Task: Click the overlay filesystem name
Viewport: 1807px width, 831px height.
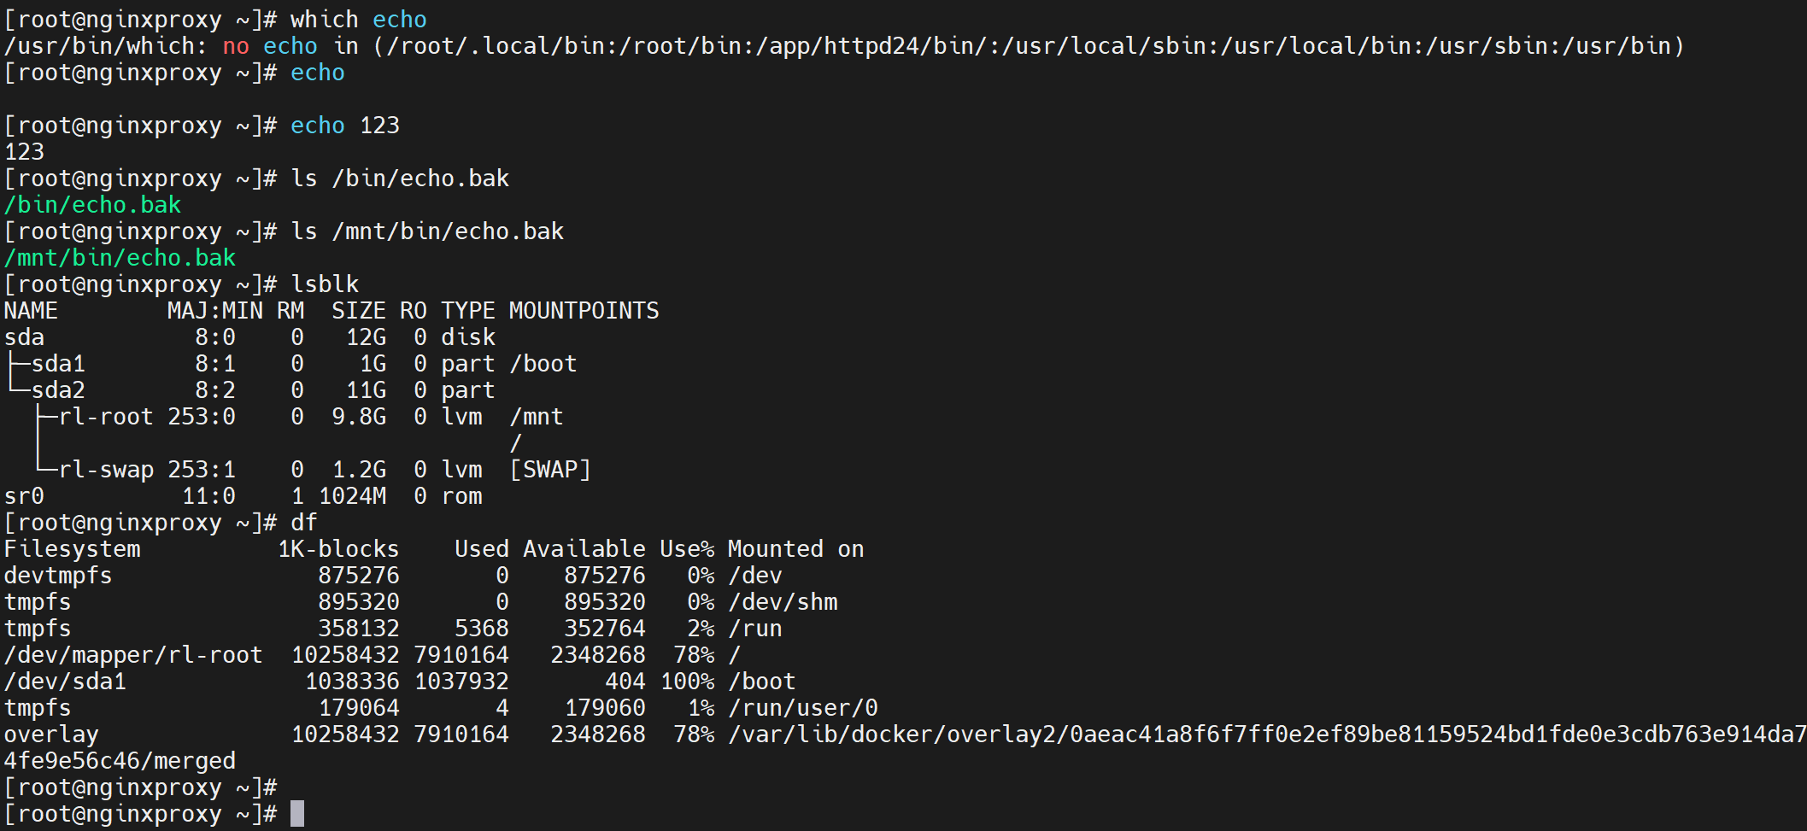Action: pos(51,734)
